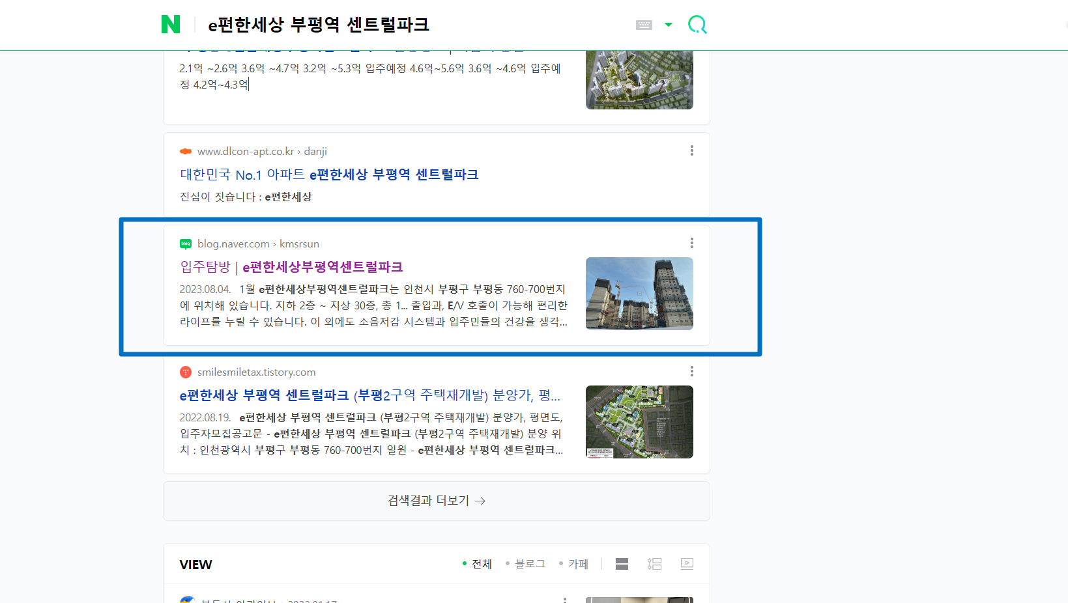Click the tistory snippet dated 2022.08.19.
The height and width of the screenshot is (603, 1068).
[x=372, y=434]
